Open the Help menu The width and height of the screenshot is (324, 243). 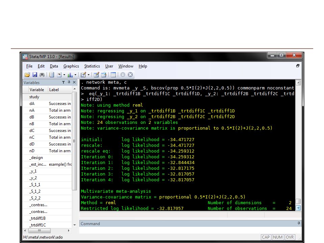[x=143, y=66]
